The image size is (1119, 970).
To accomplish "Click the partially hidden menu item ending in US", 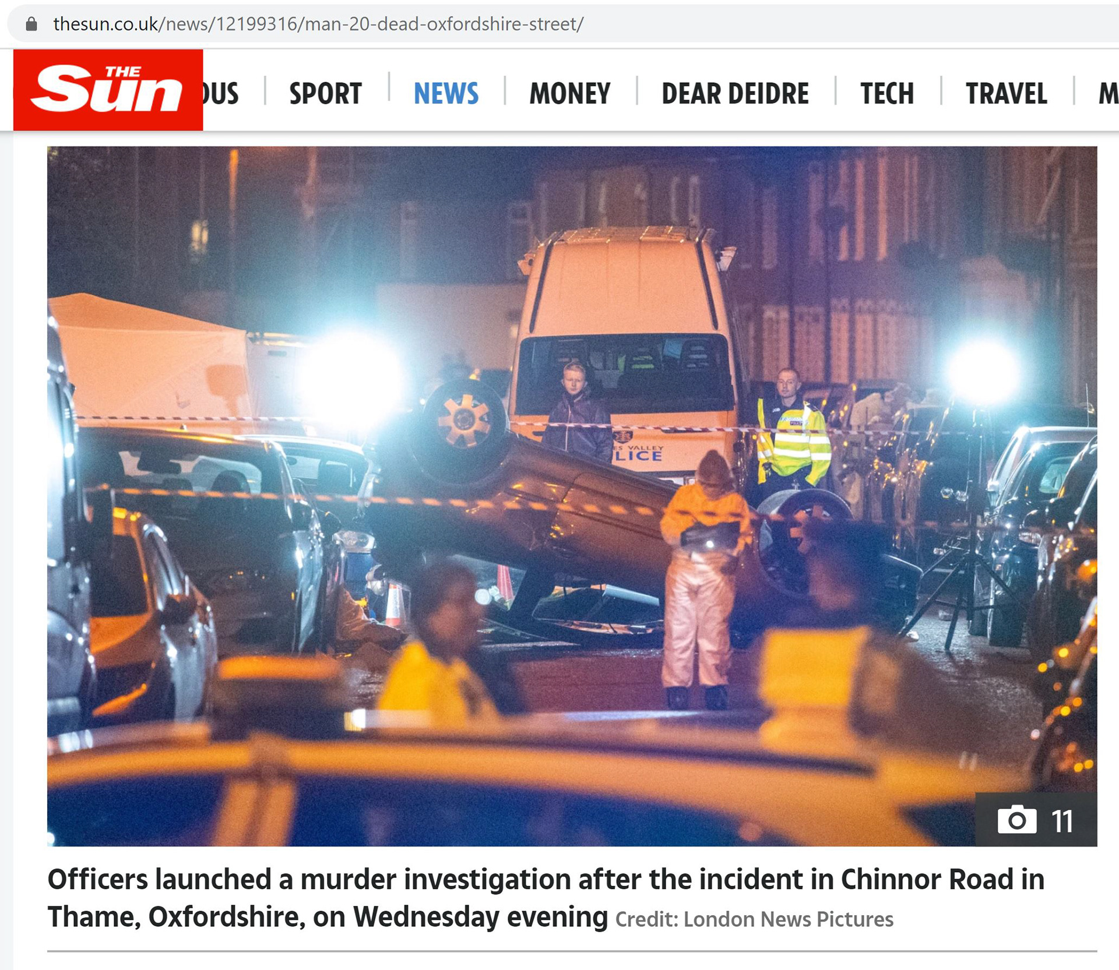I will pos(221,93).
